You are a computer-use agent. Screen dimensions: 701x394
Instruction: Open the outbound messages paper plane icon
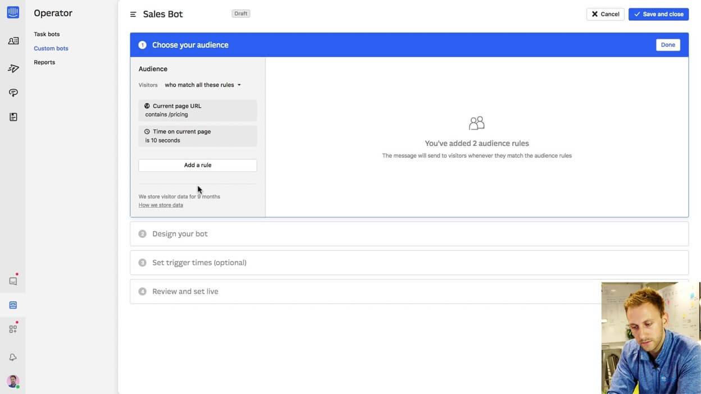[13, 68]
